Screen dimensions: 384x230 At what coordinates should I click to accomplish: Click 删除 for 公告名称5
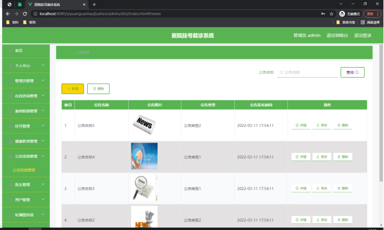[x=343, y=125]
